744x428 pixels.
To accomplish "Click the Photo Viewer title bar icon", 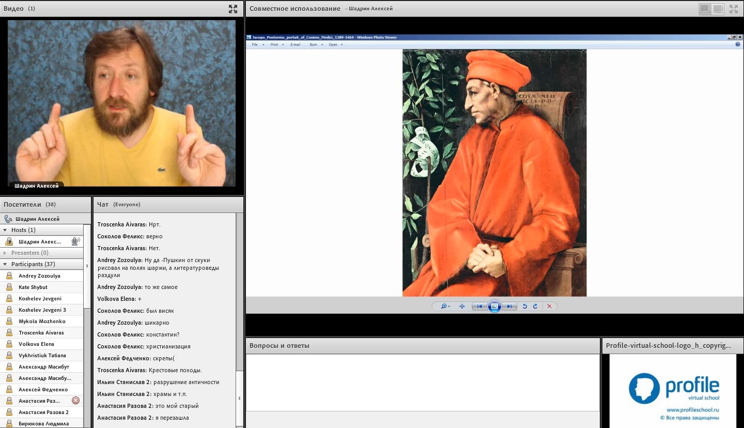I will click(249, 37).
